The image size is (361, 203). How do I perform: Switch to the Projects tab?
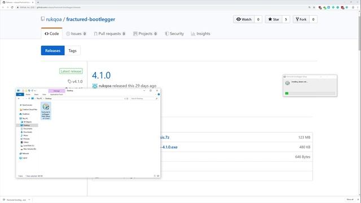[x=145, y=34]
